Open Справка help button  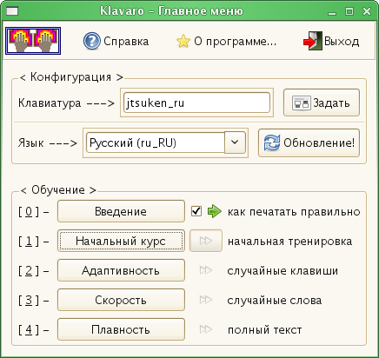[x=116, y=41]
